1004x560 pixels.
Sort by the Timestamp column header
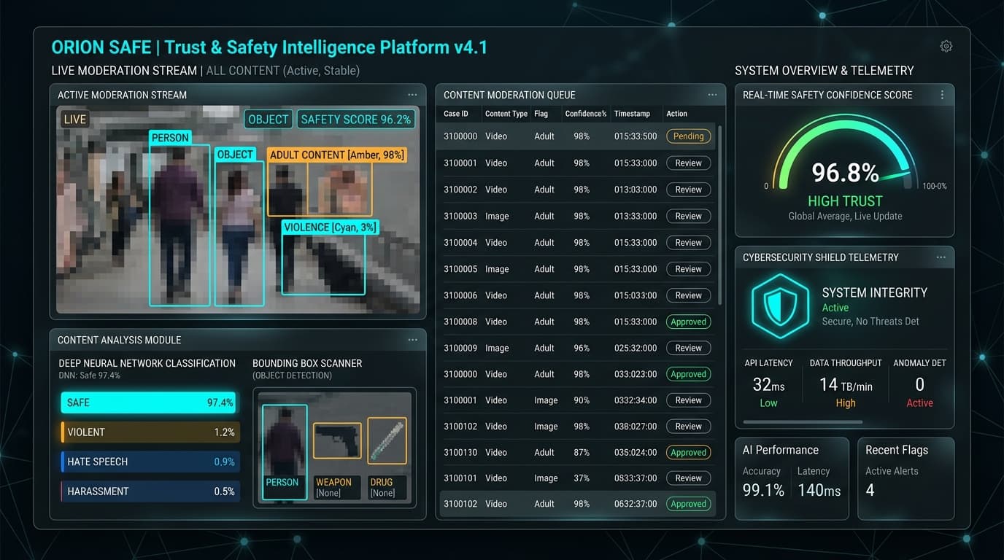(632, 114)
